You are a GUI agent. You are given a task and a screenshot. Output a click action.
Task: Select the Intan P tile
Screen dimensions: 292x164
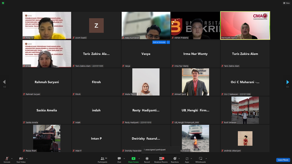pyautogui.click(x=96, y=138)
